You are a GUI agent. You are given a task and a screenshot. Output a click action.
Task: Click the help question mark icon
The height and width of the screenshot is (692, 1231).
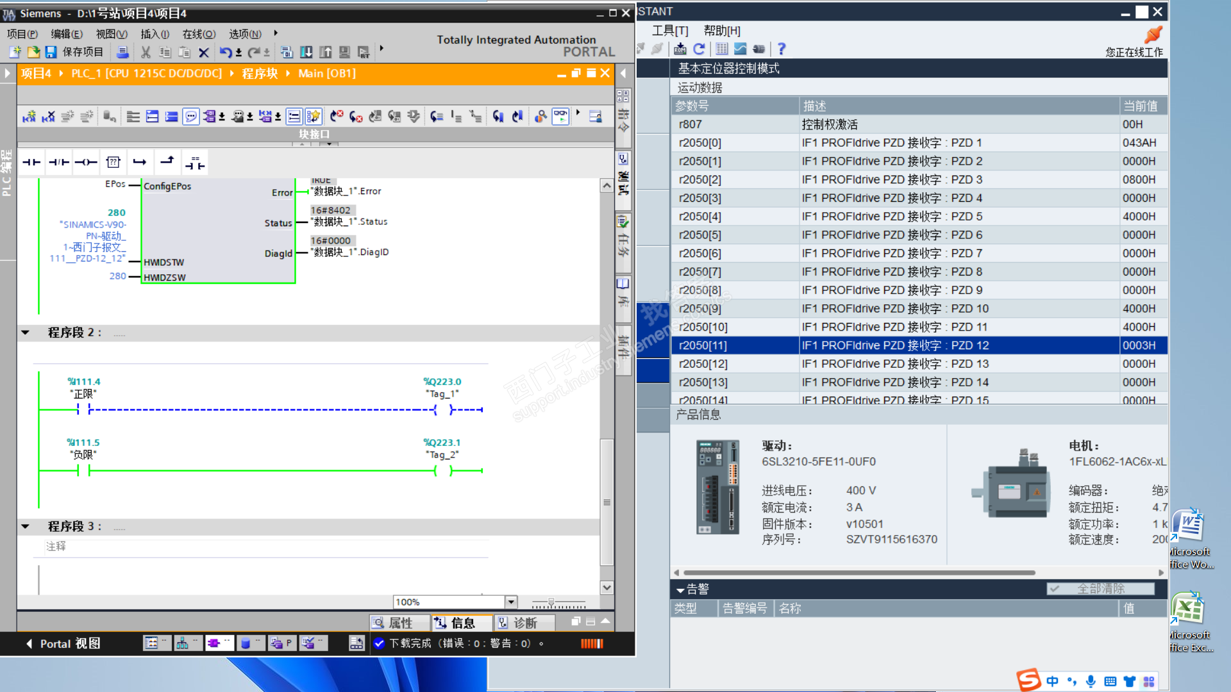pyautogui.click(x=781, y=49)
